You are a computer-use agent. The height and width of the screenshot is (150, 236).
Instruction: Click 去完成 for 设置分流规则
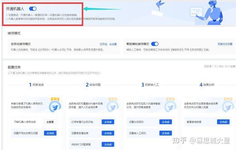pos(166,122)
